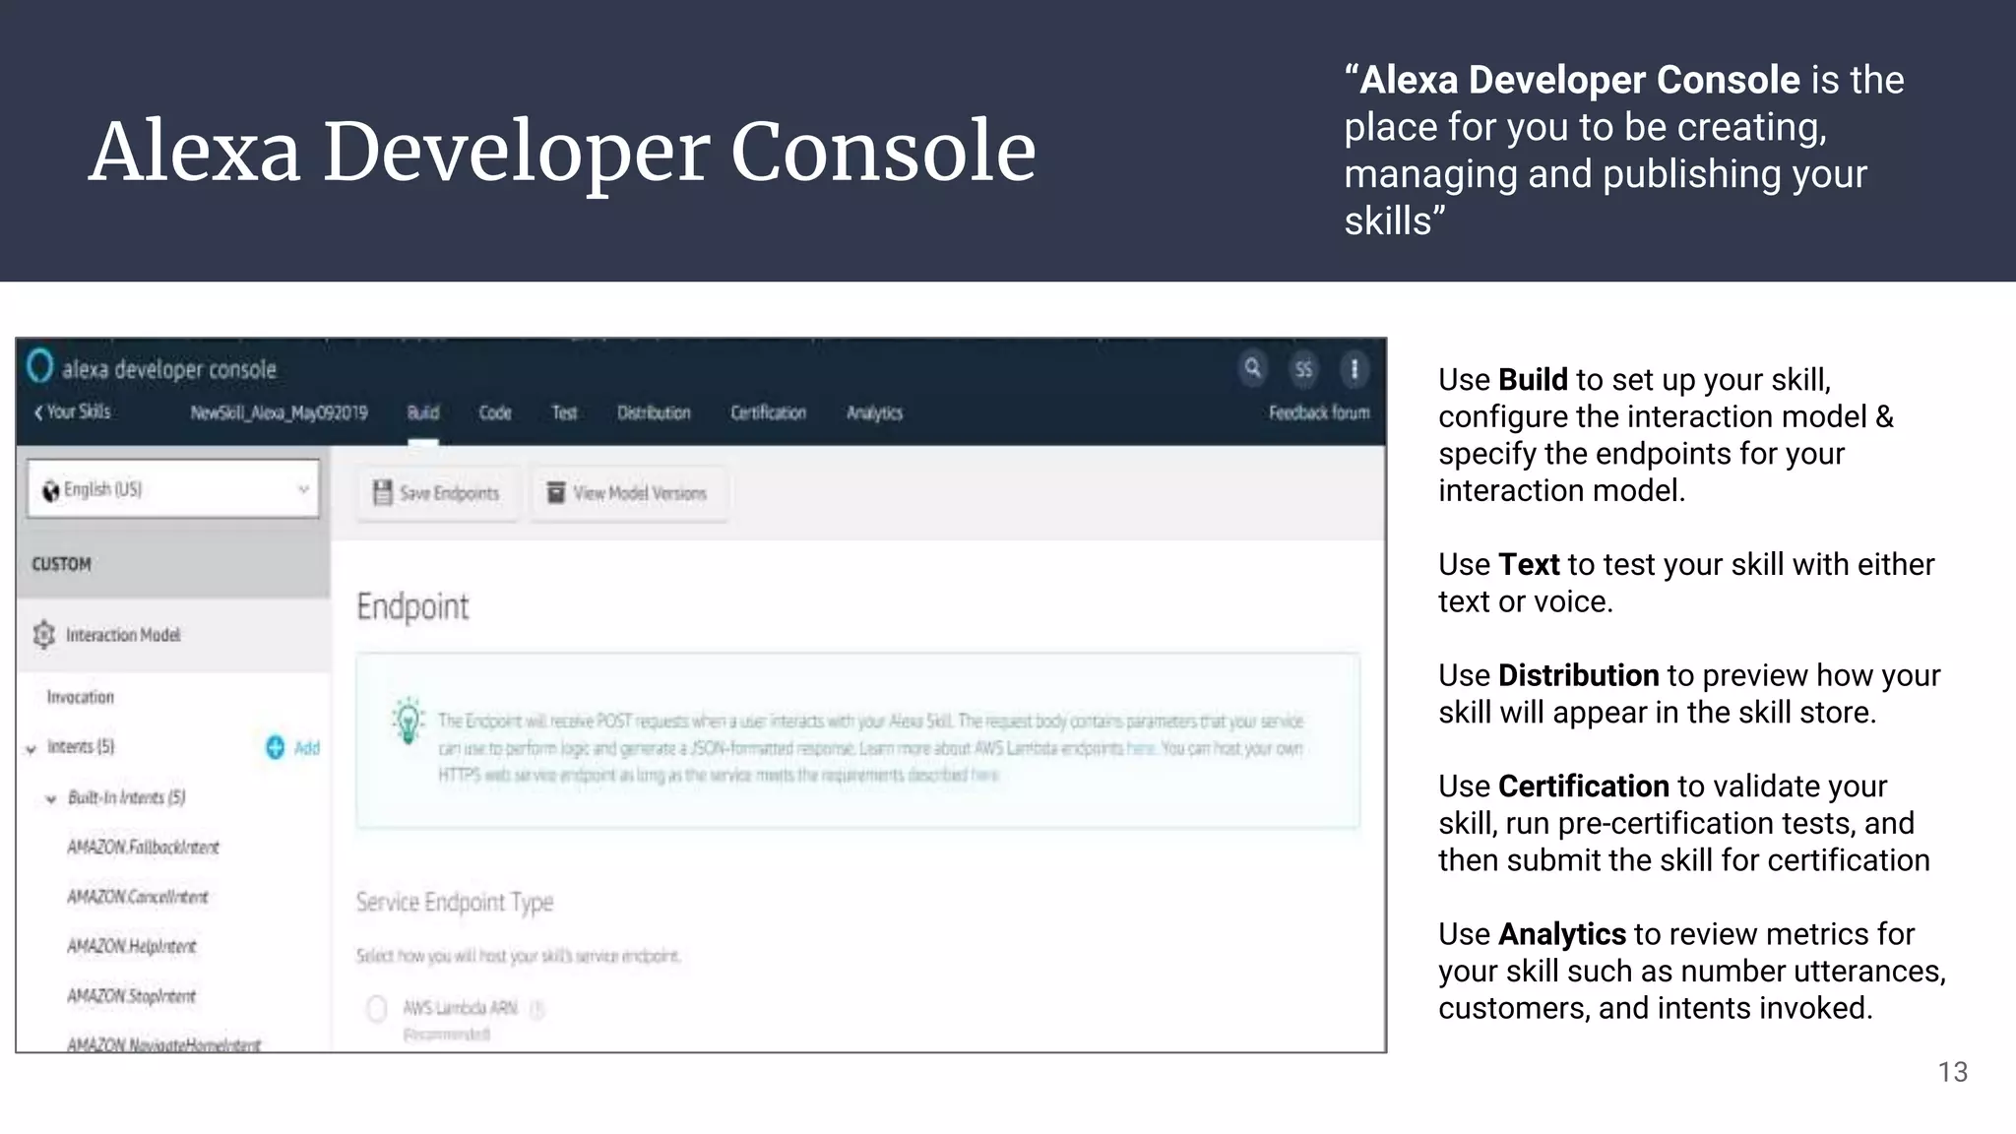Open the SS user account icon
Viewport: 2016px width, 1134px height.
(1303, 369)
